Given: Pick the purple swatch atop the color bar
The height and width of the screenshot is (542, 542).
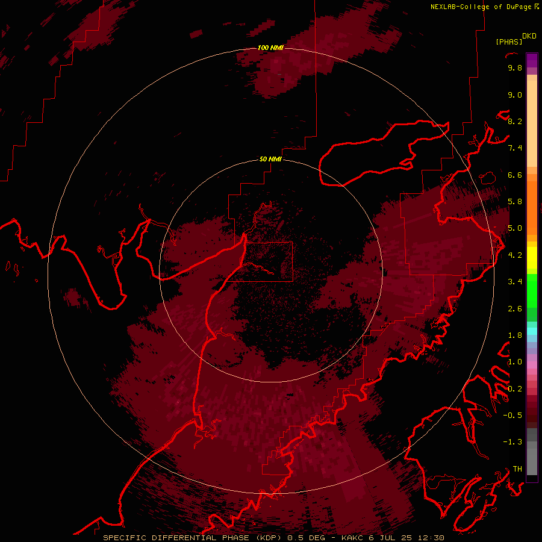Looking at the screenshot, I should pyautogui.click(x=532, y=60).
